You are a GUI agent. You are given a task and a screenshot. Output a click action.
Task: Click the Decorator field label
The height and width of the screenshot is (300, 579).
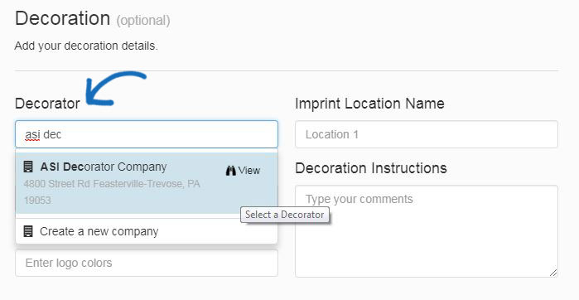[x=47, y=104]
